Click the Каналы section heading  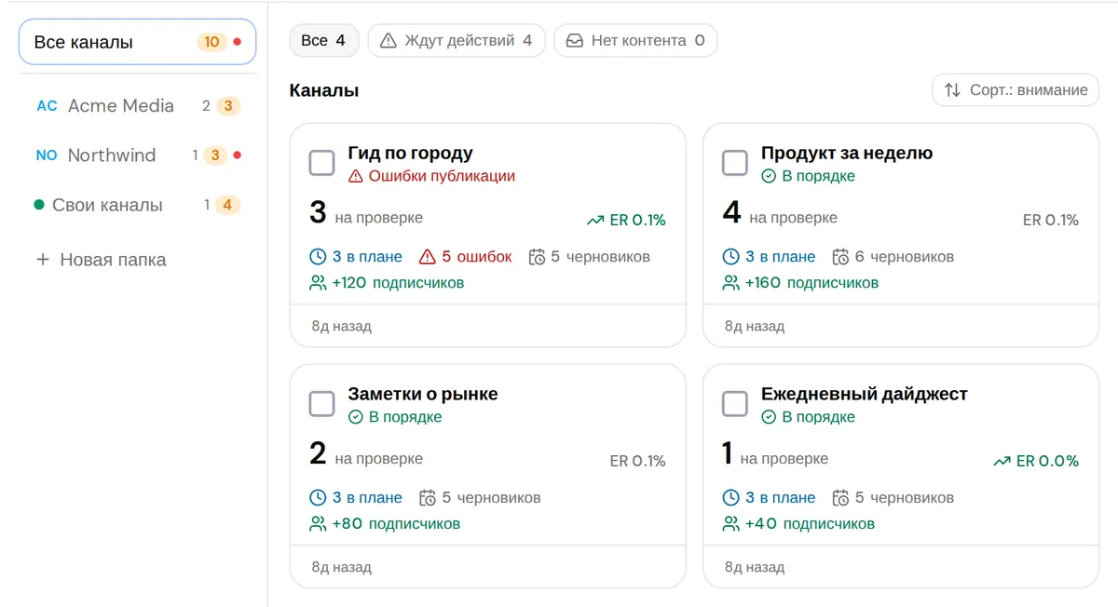pyautogui.click(x=324, y=90)
